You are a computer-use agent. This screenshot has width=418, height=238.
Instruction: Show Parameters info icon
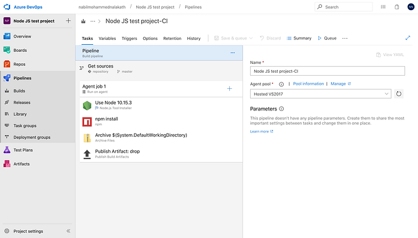coord(281,109)
